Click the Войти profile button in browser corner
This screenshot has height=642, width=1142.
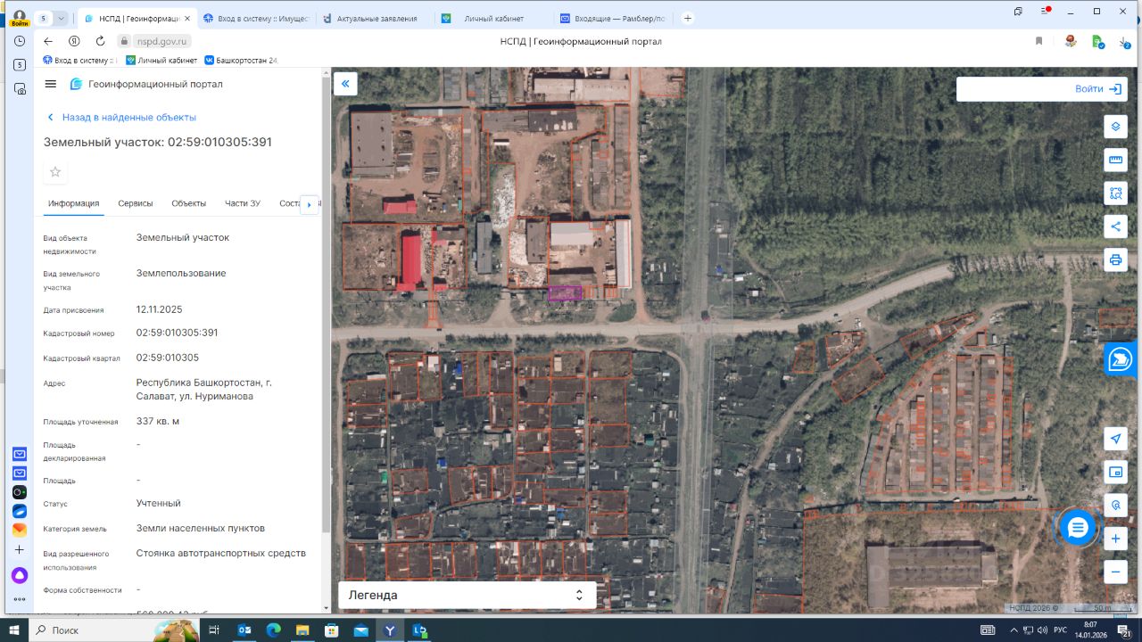19,18
